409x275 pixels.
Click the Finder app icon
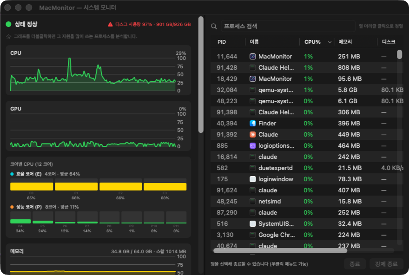(x=252, y=123)
